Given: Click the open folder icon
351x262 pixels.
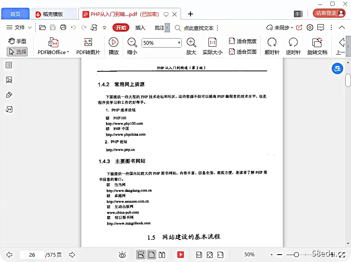Looking at the screenshot, I should tap(42, 27).
